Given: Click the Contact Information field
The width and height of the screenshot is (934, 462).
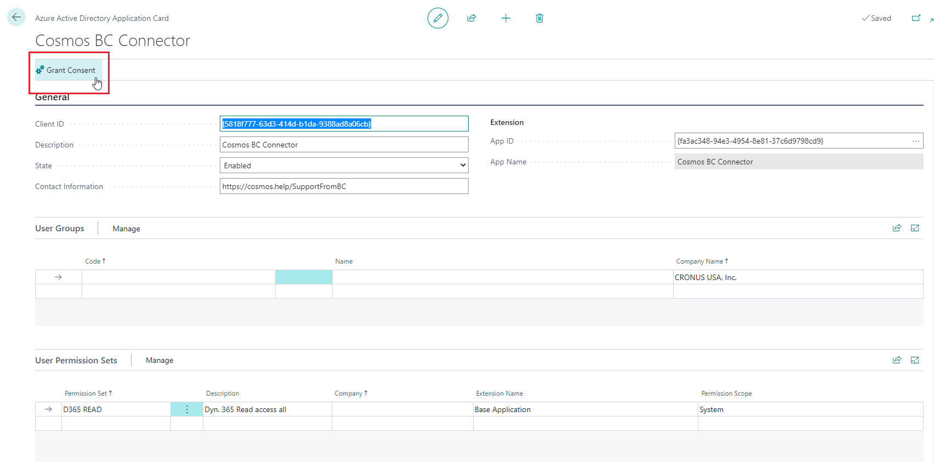Looking at the screenshot, I should coord(344,186).
